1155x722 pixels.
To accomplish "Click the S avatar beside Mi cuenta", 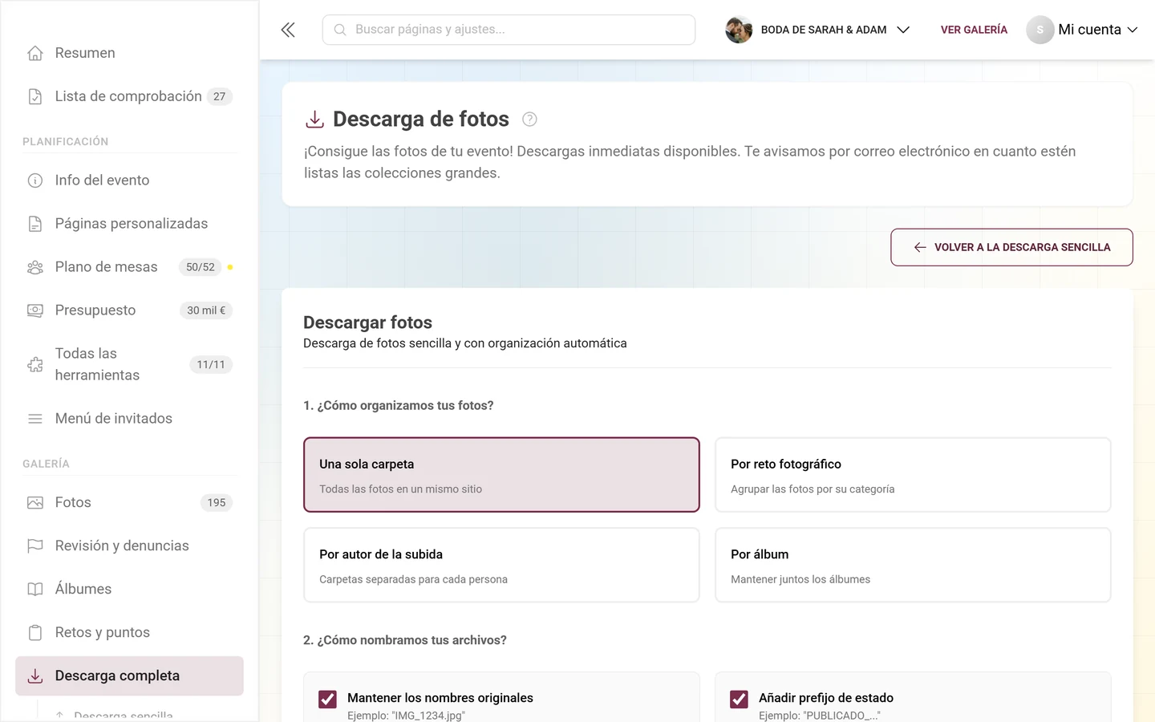I will click(x=1039, y=30).
